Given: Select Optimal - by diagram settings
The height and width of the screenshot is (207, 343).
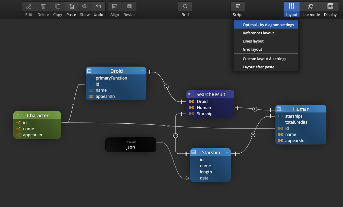Looking at the screenshot, I should (268, 25).
